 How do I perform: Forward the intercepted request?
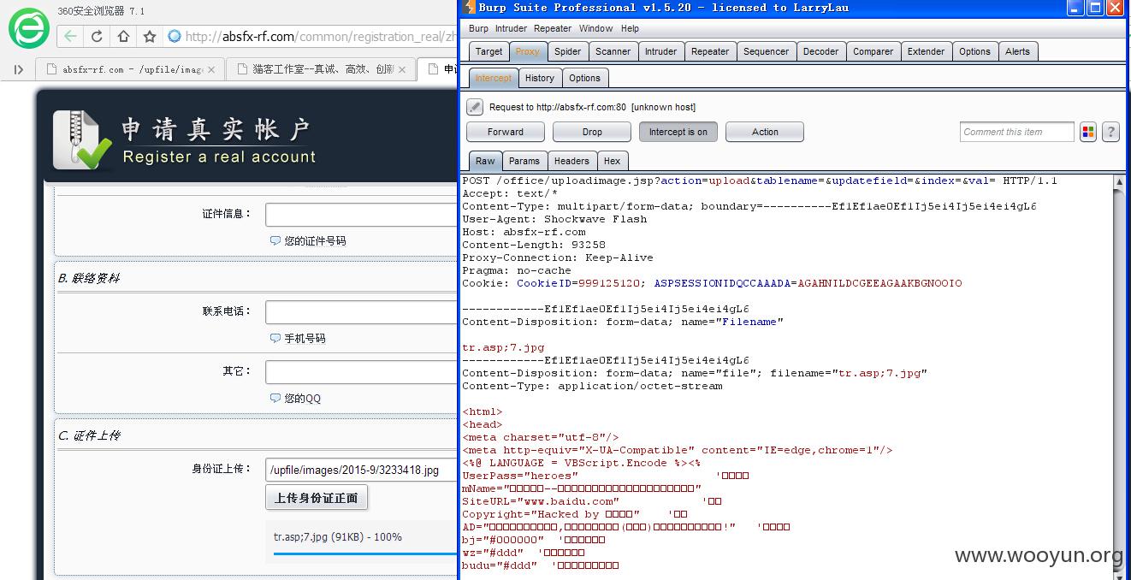[506, 132]
